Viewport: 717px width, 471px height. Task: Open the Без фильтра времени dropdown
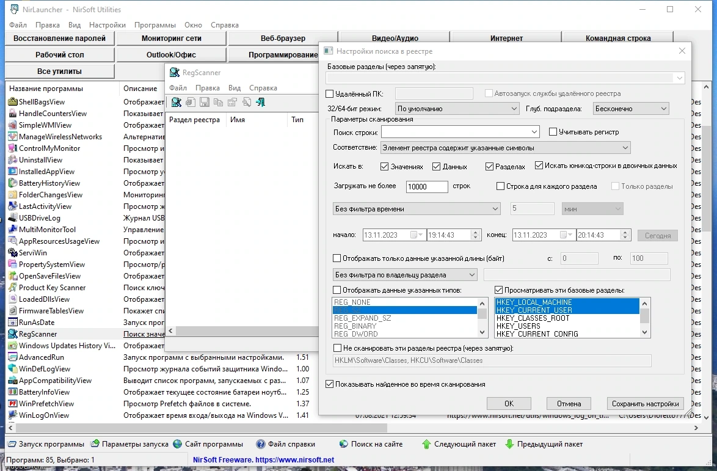coord(417,209)
